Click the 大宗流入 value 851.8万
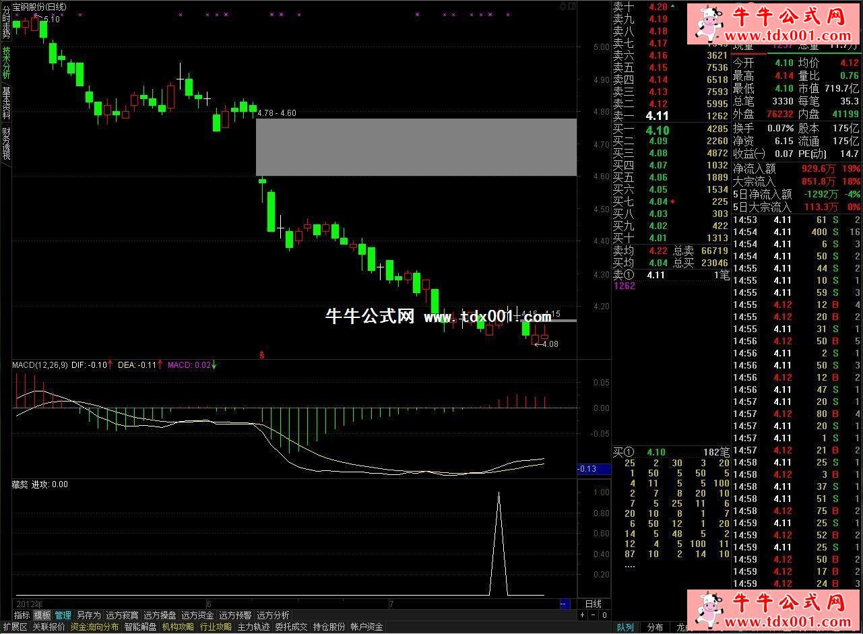Viewport: 863px width, 634px height. pos(818,181)
